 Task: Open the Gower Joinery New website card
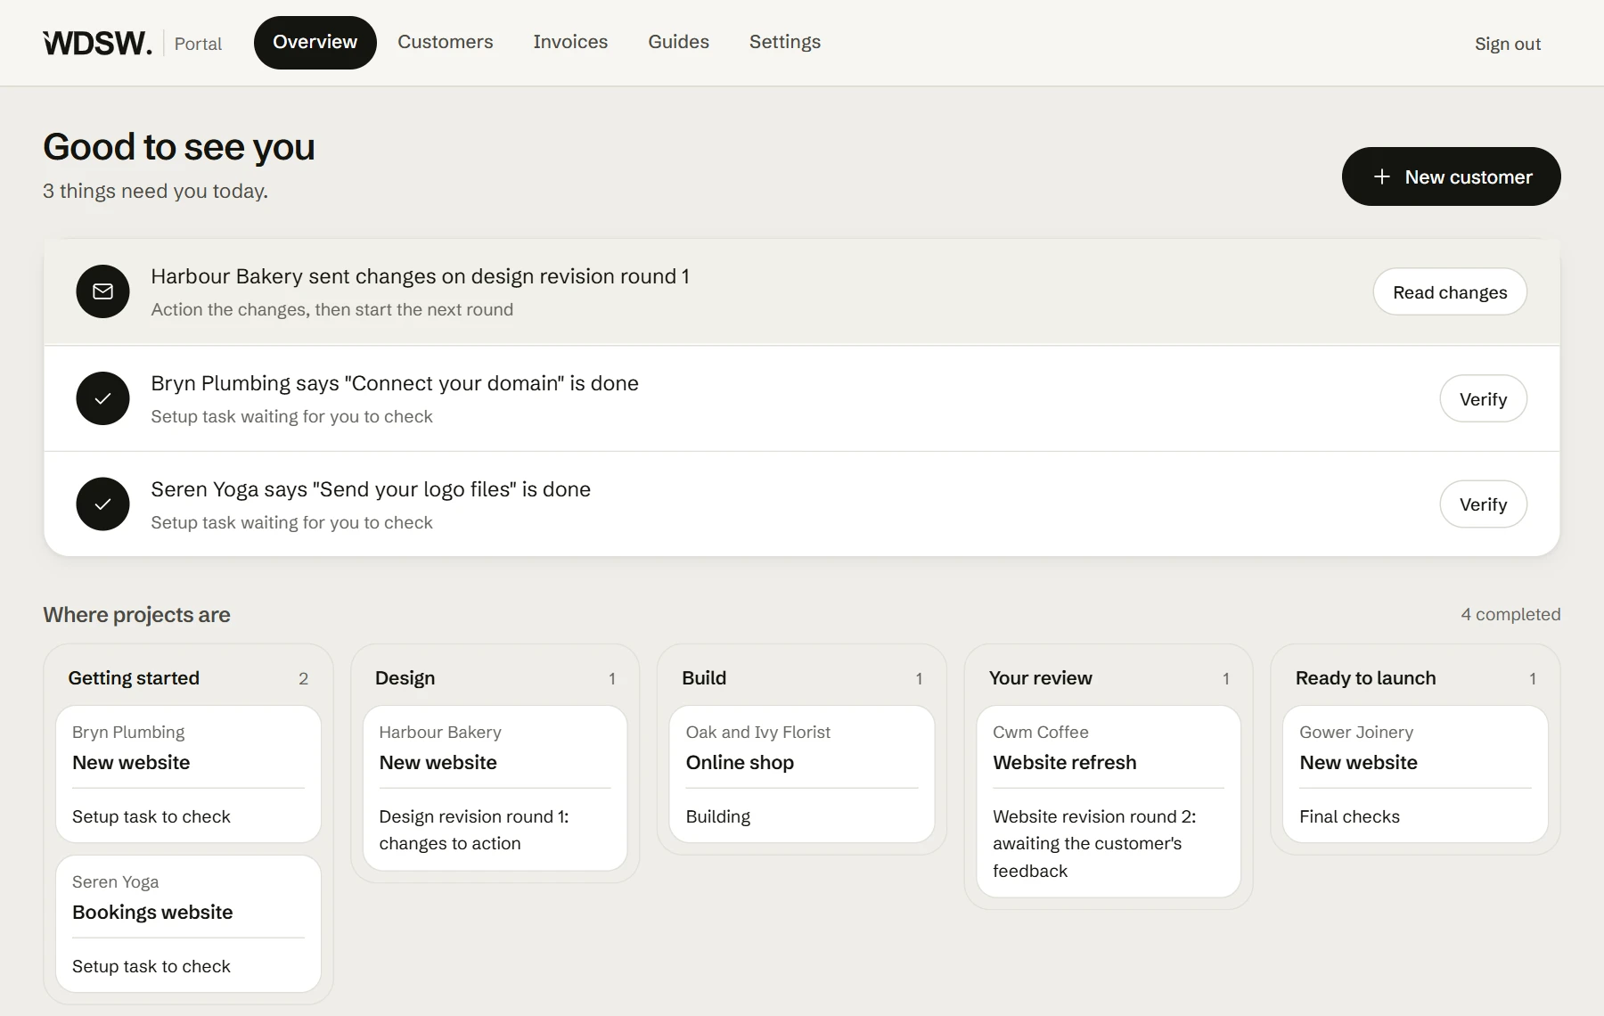[x=1415, y=774]
